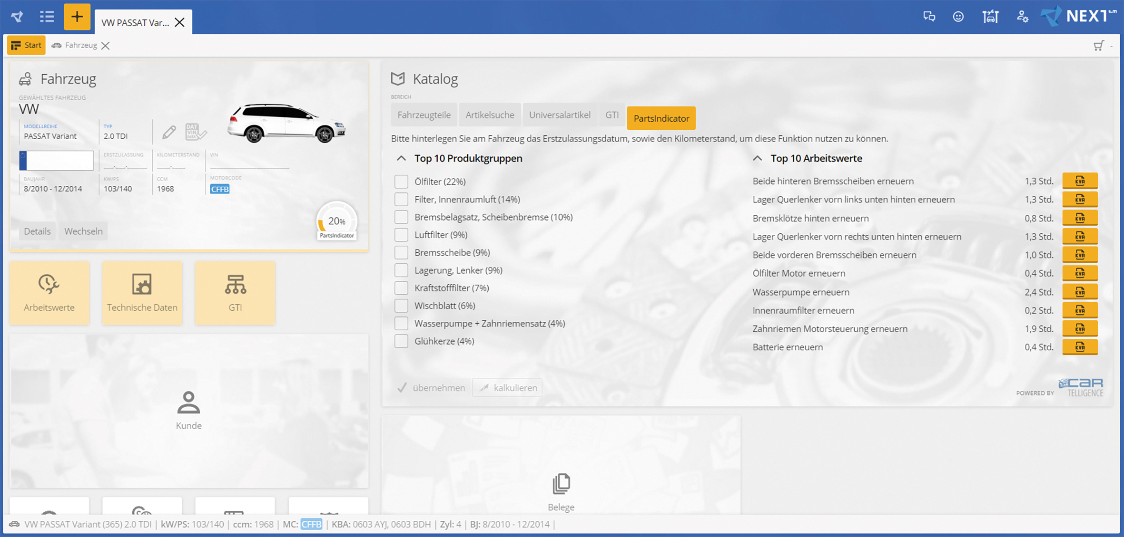Screen dimensions: 1124x537
Task: Check the Ölfilter (22%) checkbox
Action: (x=401, y=182)
